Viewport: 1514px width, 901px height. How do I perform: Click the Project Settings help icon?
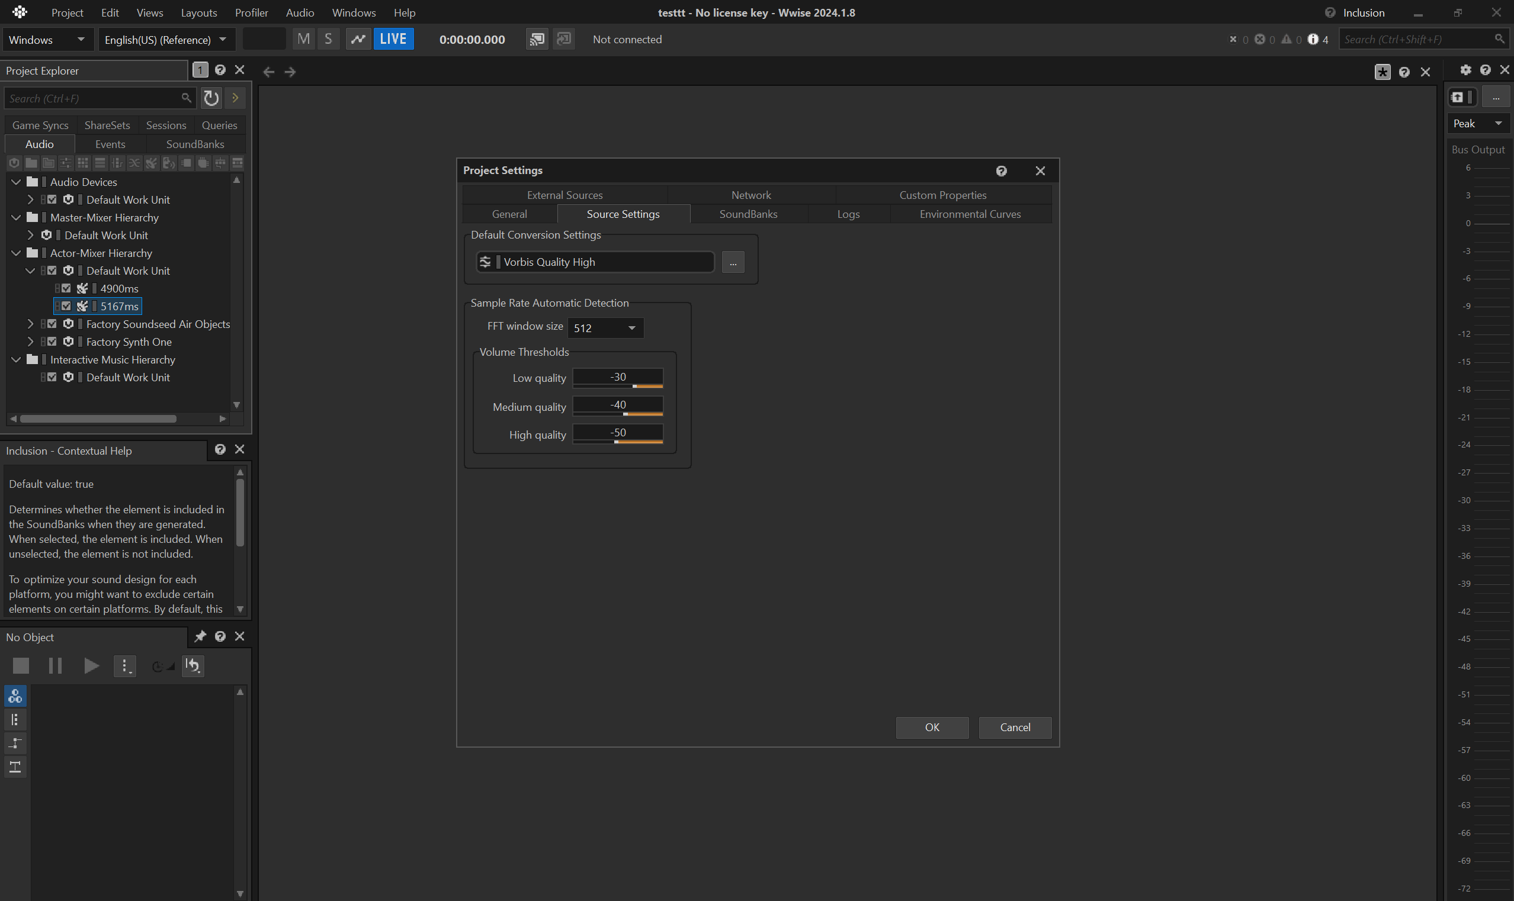coord(1002,170)
